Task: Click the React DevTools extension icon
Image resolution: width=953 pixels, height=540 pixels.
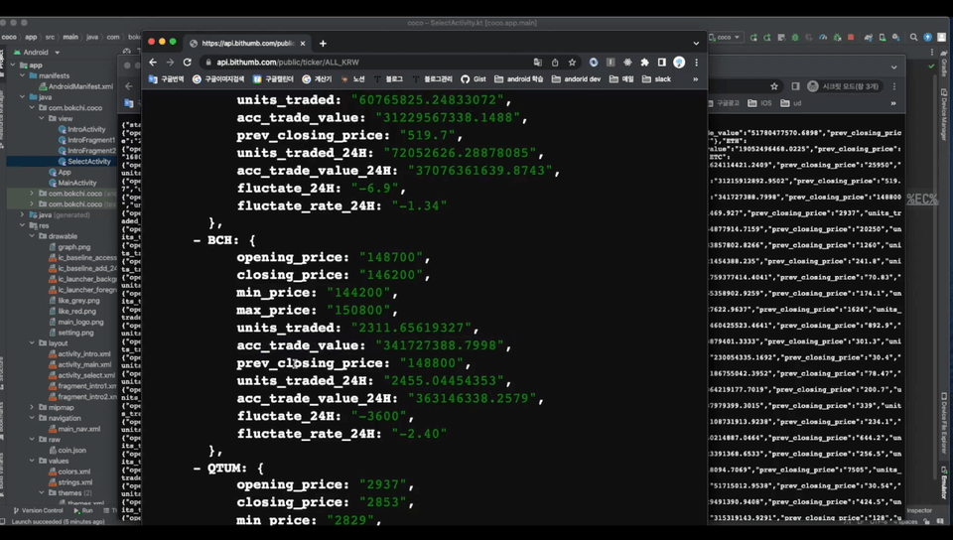Action: pyautogui.click(x=627, y=62)
